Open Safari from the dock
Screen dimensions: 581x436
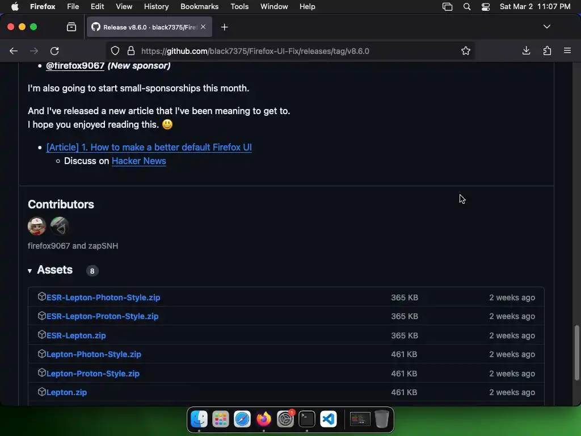pos(242,420)
